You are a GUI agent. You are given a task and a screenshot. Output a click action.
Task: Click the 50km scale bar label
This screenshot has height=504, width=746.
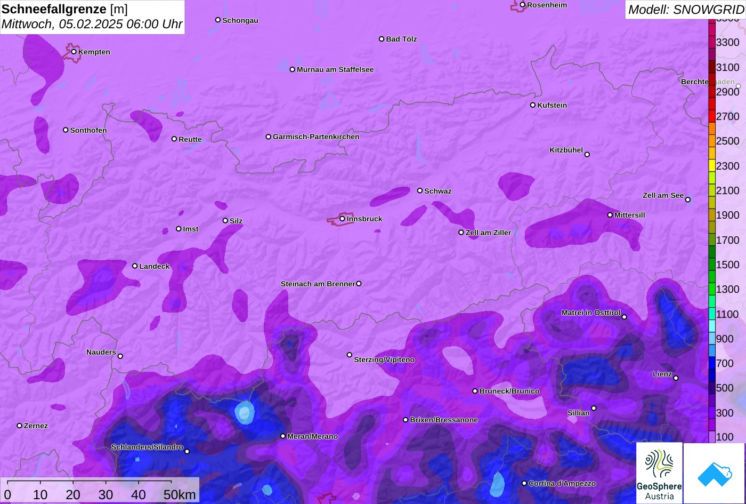(x=180, y=494)
